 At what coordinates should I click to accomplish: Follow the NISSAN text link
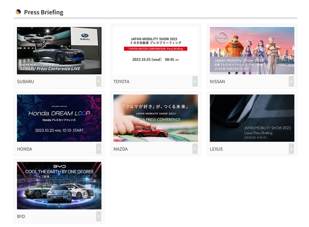[217, 81]
